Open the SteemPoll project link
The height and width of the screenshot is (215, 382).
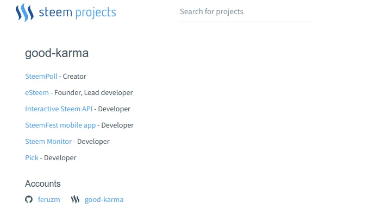point(41,76)
